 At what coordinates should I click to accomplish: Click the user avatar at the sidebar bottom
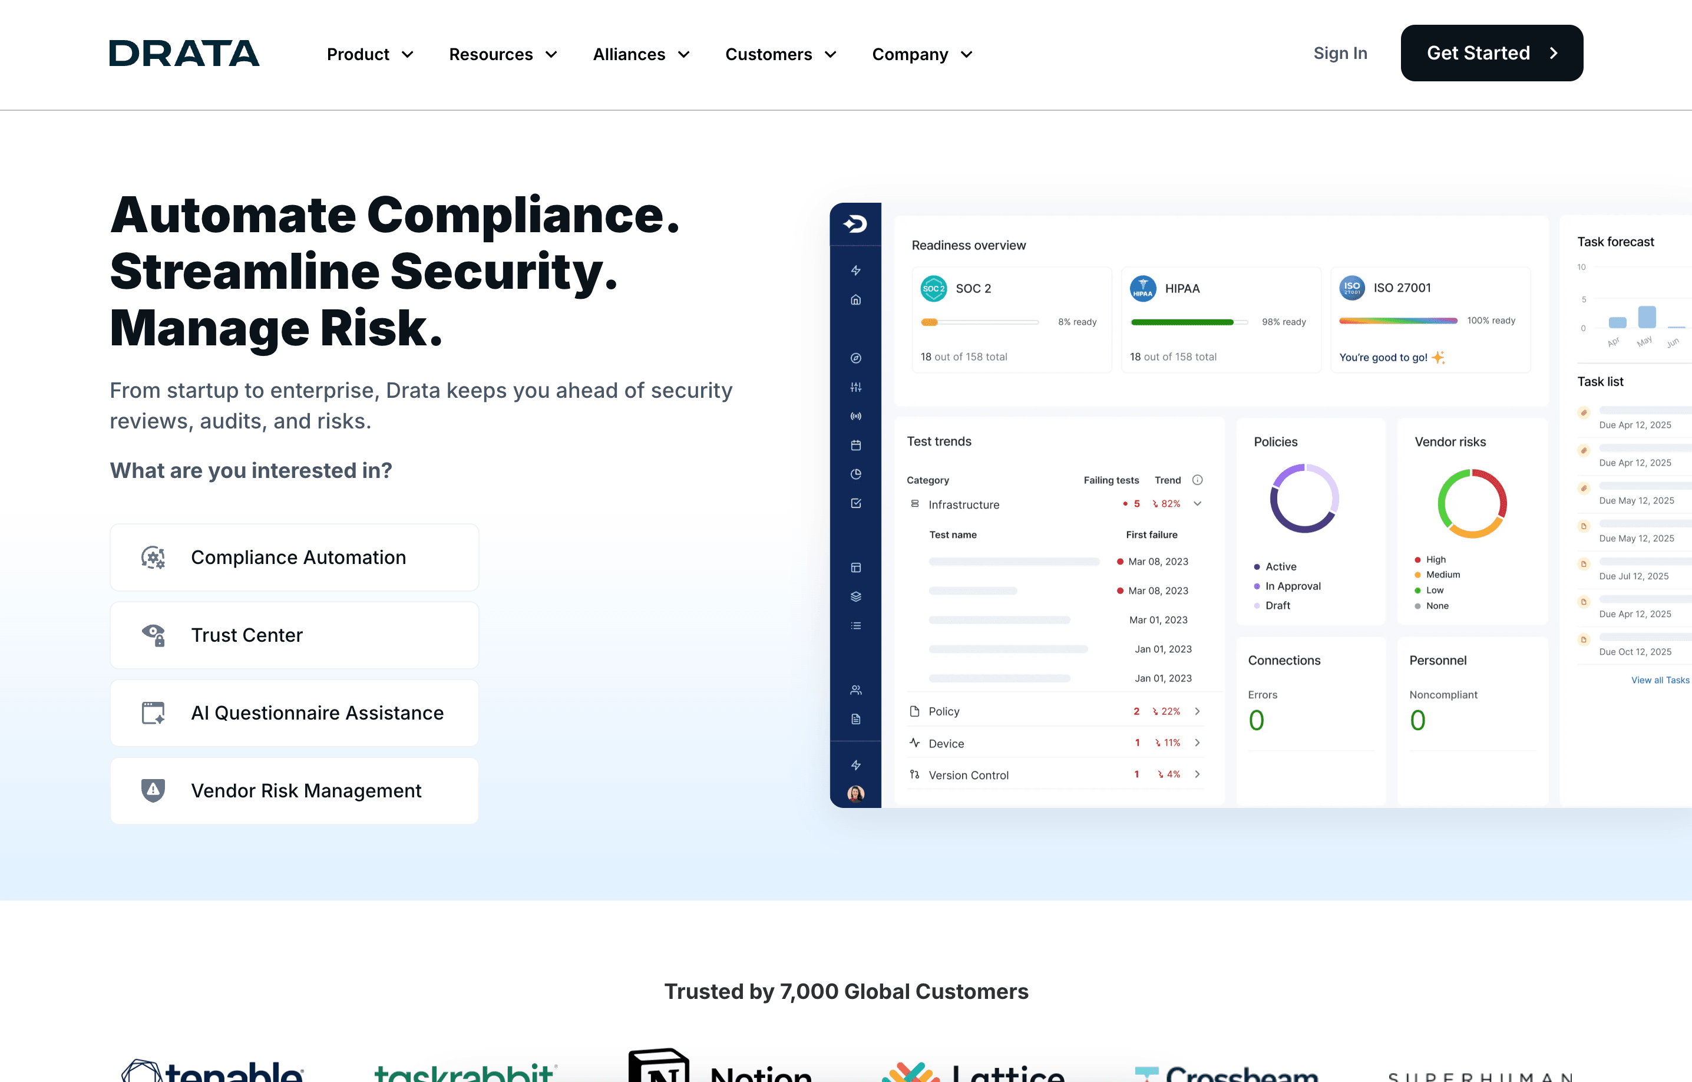pyautogui.click(x=856, y=794)
